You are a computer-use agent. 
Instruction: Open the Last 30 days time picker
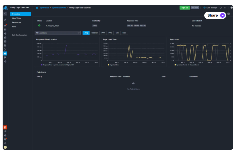coord(210,8)
